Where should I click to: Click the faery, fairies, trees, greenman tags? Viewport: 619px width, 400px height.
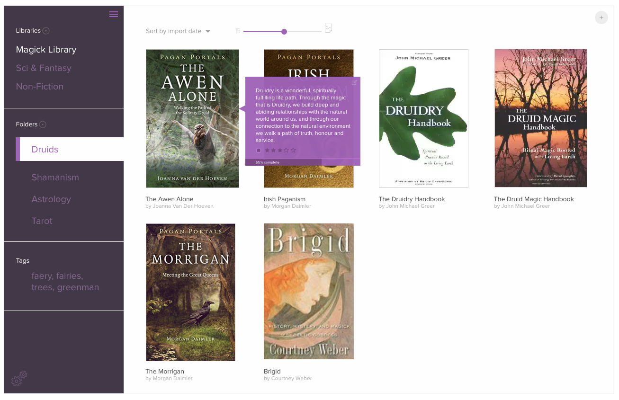click(x=65, y=282)
